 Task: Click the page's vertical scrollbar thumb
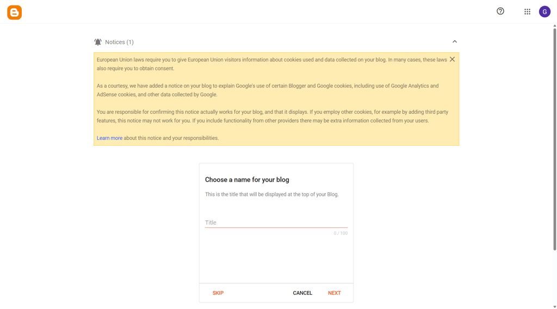(554, 139)
